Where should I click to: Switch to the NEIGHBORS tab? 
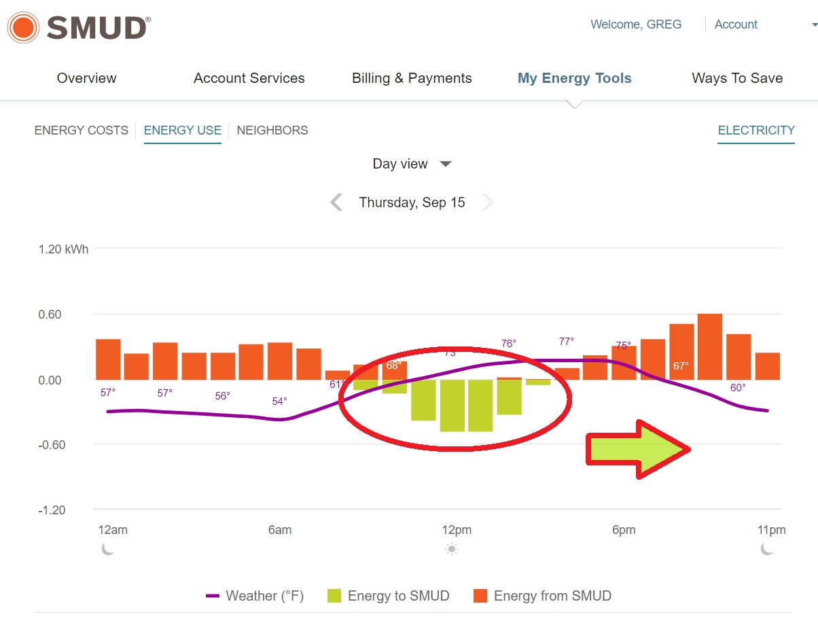coord(272,130)
